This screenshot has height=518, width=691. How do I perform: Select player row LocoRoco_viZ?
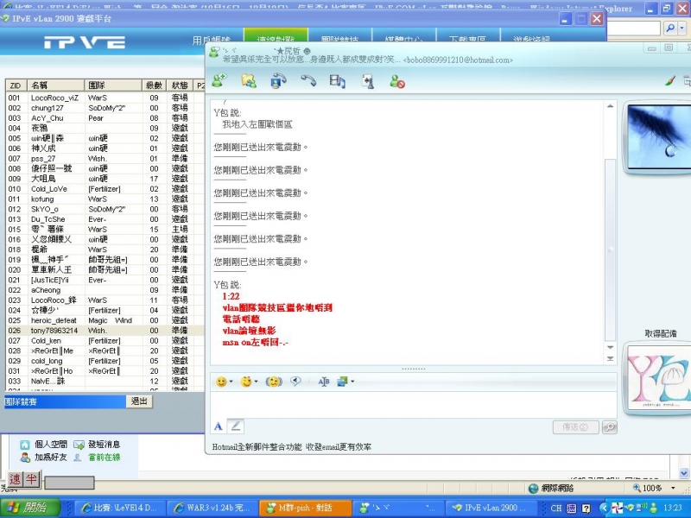[x=105, y=98]
